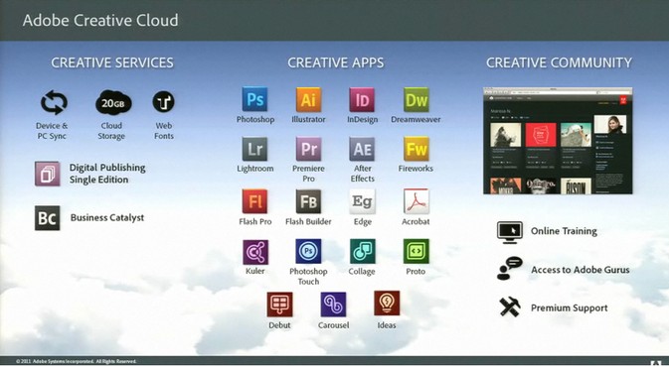Click the Creative Apps heading

(335, 62)
